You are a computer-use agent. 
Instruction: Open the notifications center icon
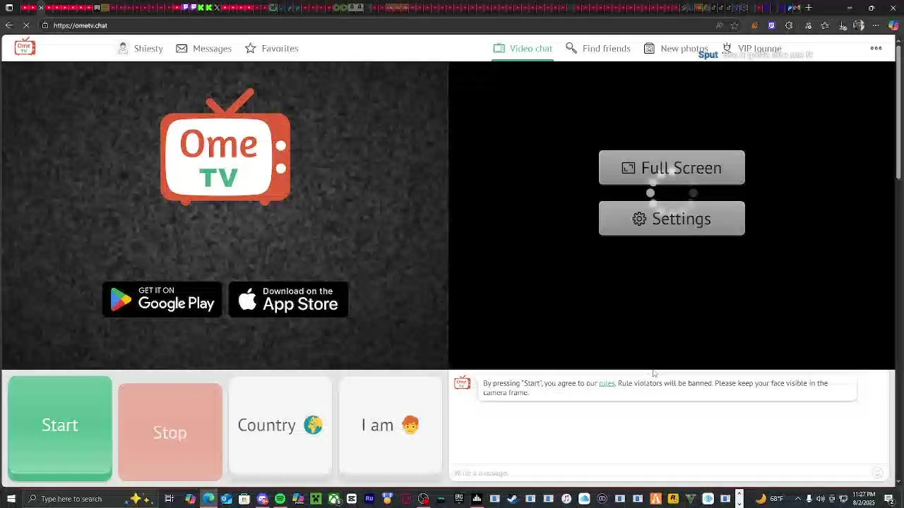(x=889, y=499)
